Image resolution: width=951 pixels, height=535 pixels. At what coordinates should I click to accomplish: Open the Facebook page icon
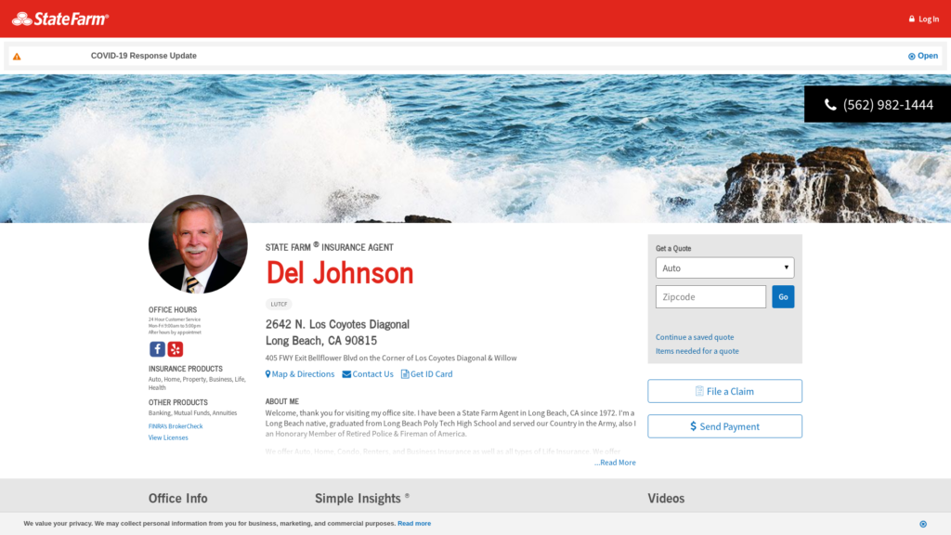(x=157, y=349)
